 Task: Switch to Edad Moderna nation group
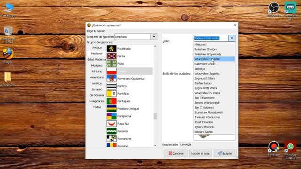(96, 60)
